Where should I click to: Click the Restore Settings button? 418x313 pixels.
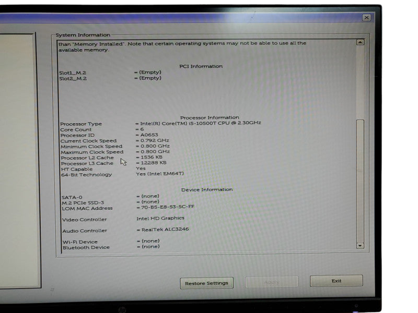point(206,283)
